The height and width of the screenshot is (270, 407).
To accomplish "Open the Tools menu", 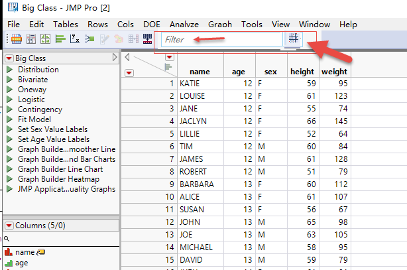I will pos(252,24).
